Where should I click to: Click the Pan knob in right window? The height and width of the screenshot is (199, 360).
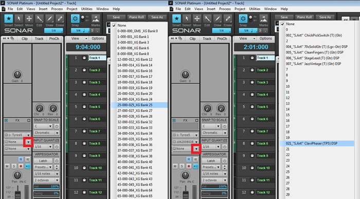[185, 175]
